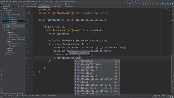Open the TODO tool window button

point(10,95)
